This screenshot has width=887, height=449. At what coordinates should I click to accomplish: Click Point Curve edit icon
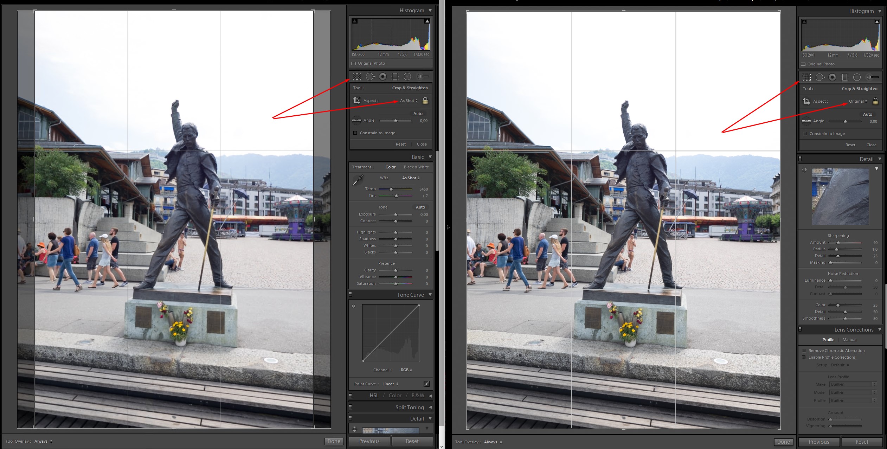426,384
